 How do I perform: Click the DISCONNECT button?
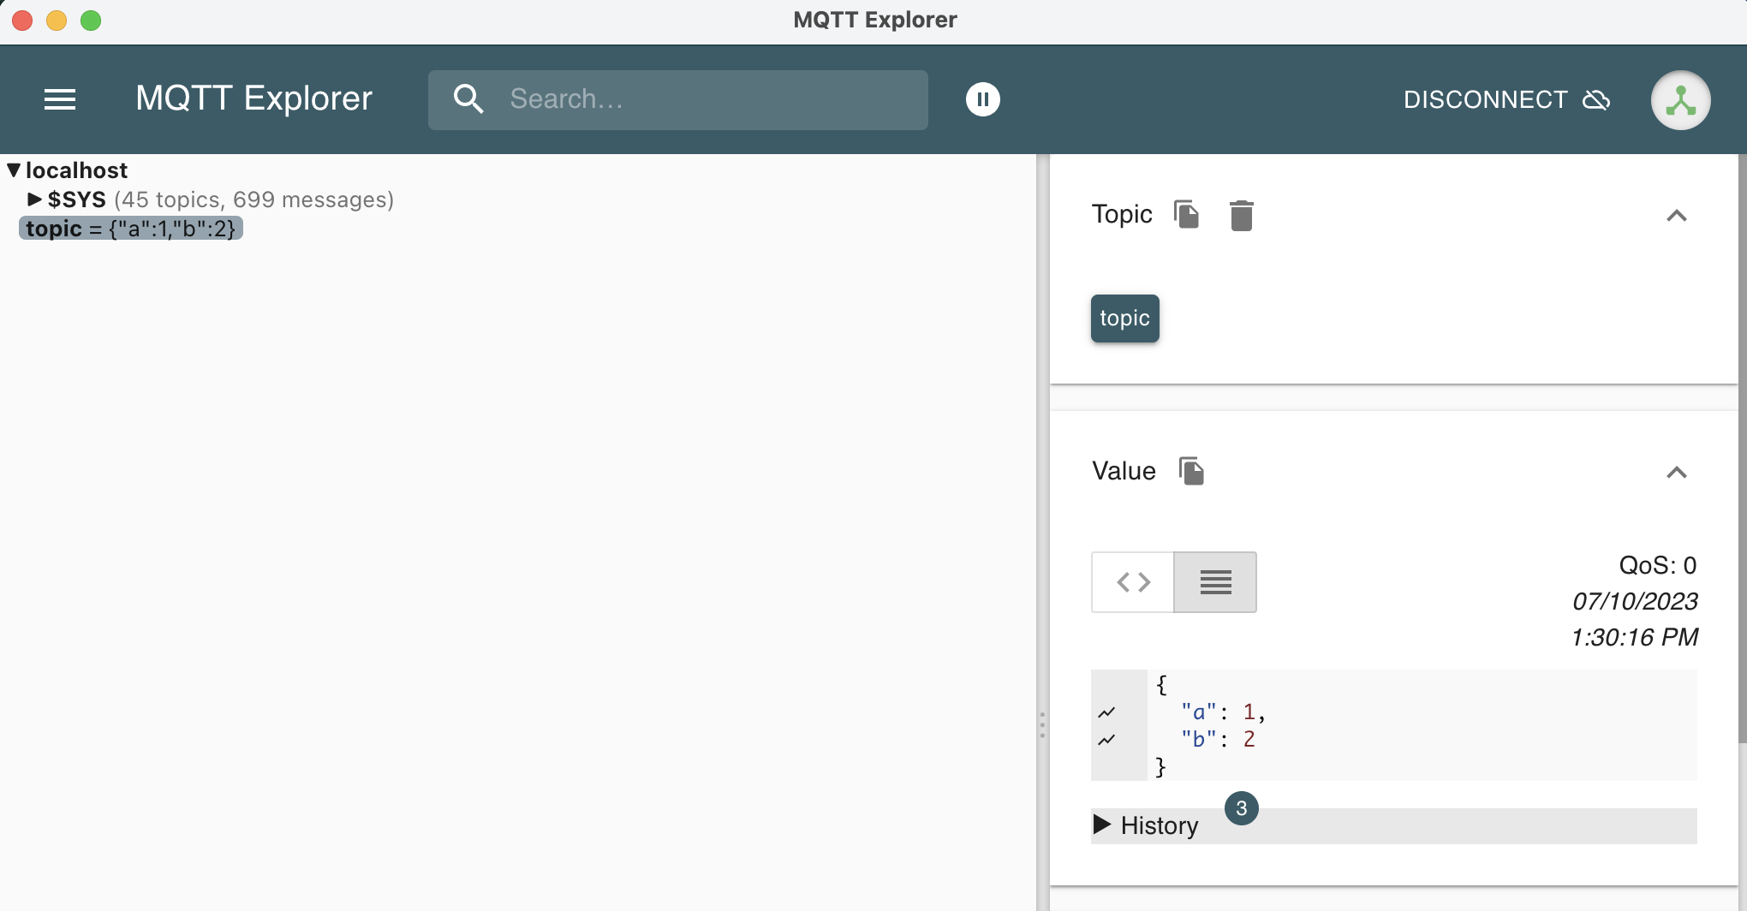coord(1506,100)
